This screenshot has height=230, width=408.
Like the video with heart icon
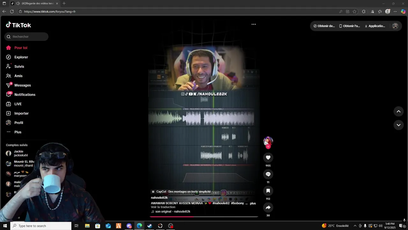click(x=268, y=157)
